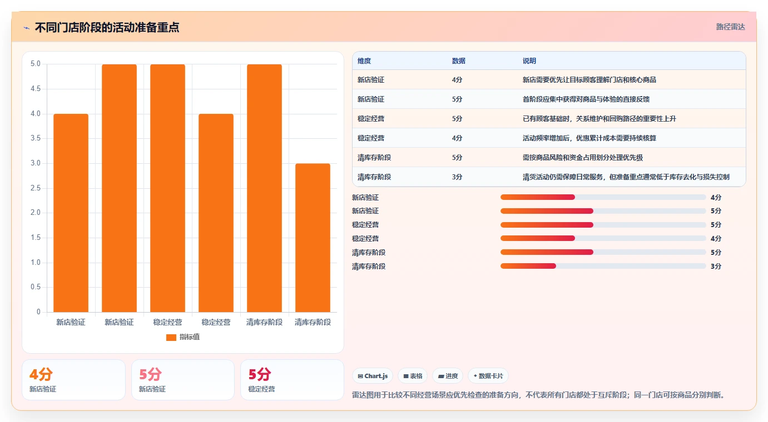Click the 指标值 legend label
This screenshot has width=768, height=422.
click(x=190, y=337)
